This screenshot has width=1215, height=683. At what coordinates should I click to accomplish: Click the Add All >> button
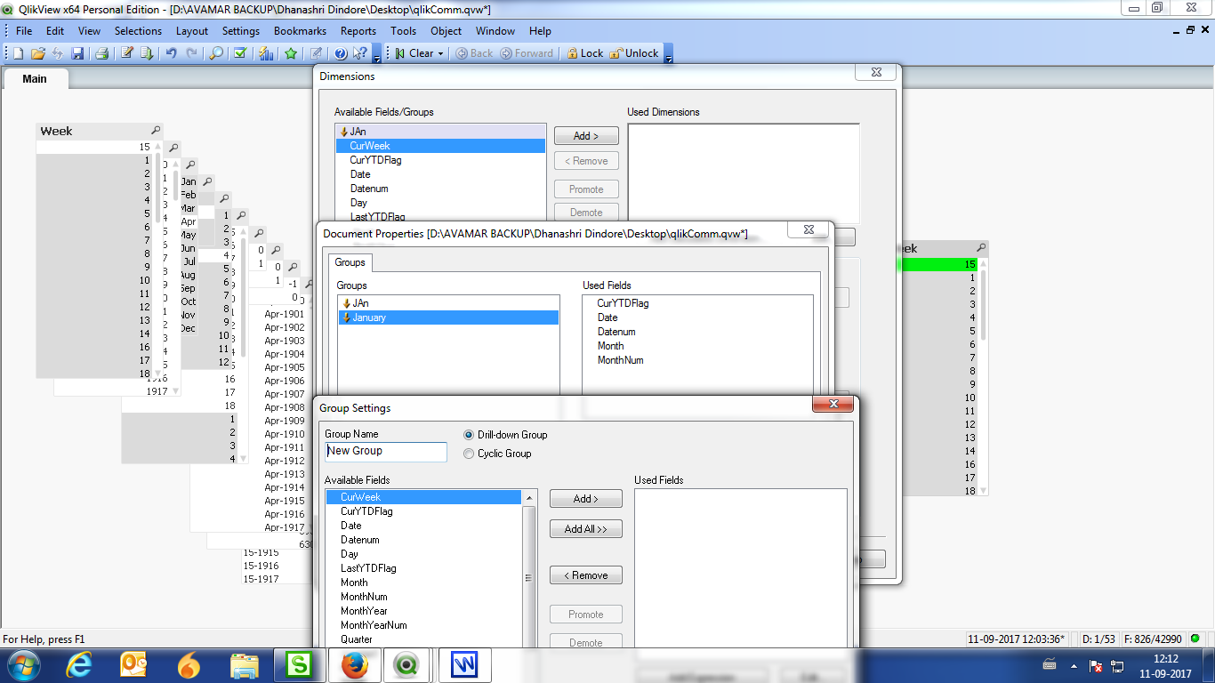[586, 529]
